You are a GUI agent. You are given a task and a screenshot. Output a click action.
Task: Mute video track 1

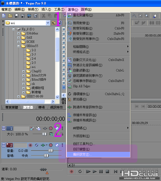(x=57, y=128)
